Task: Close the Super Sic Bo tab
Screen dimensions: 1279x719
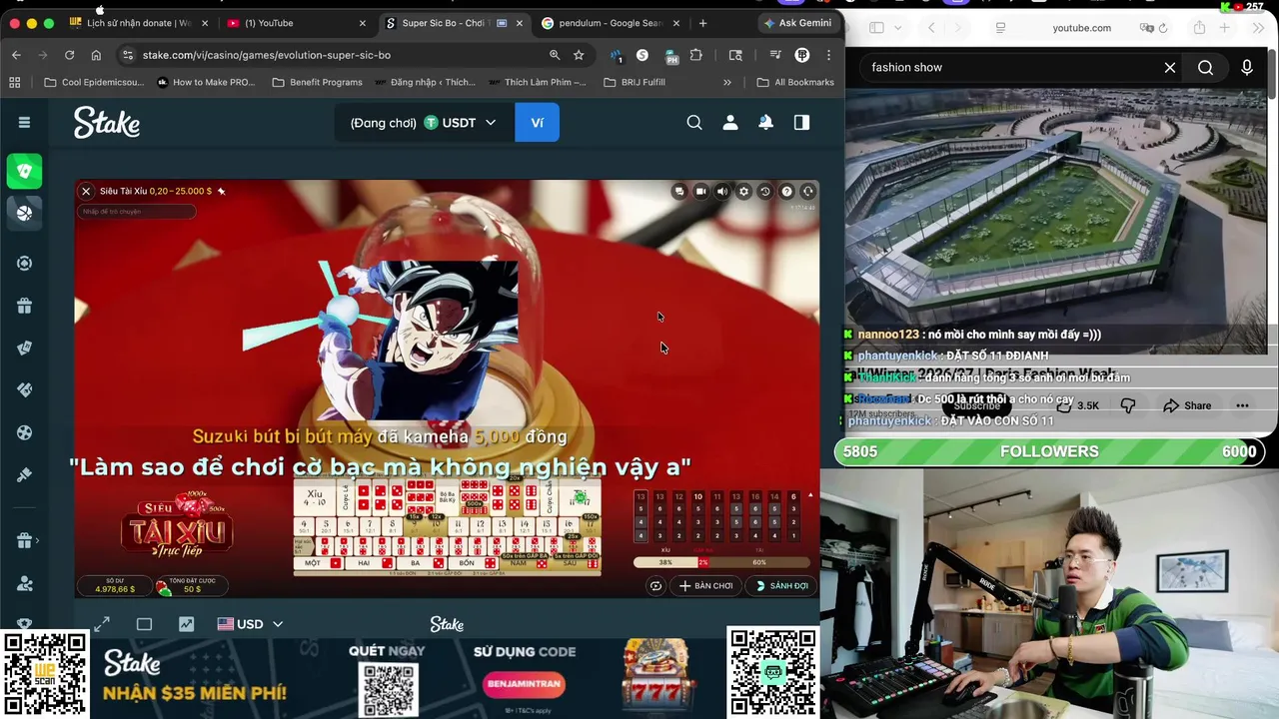Action: pos(520,23)
